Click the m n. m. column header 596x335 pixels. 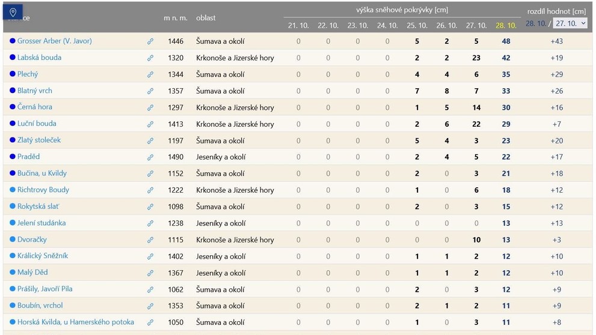point(176,18)
